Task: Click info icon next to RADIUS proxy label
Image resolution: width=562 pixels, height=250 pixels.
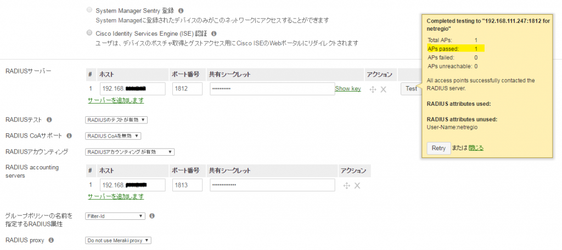Action: (51, 240)
